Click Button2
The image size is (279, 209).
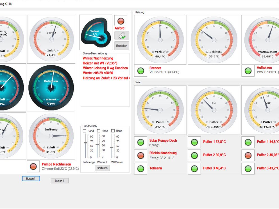(x=60, y=181)
